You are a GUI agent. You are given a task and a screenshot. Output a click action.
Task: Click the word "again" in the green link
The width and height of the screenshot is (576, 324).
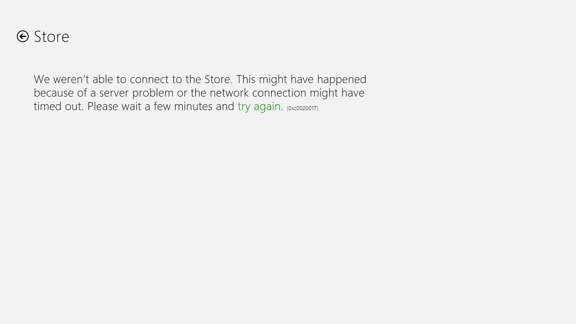coord(267,106)
